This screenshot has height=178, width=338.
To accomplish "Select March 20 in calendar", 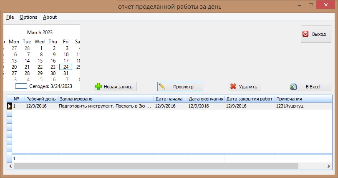I will pyautogui.click(x=14, y=67).
